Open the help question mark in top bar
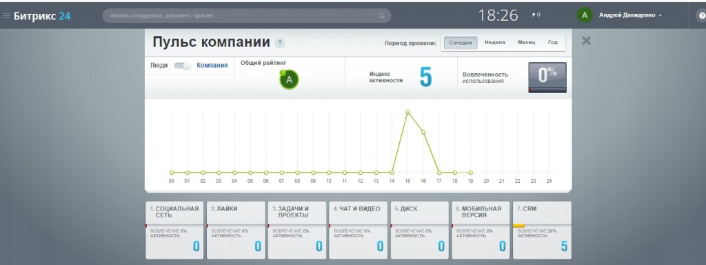 coord(702,16)
